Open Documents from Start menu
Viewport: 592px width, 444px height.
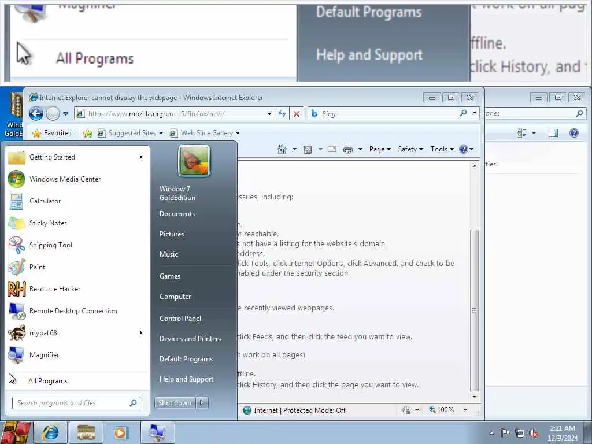(x=177, y=214)
